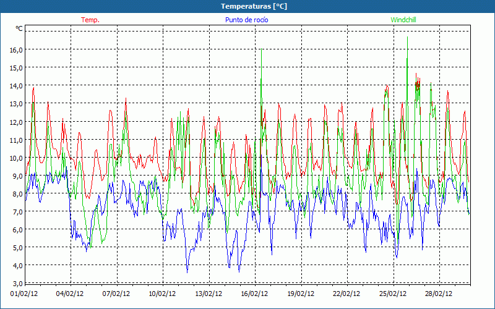Click the 5,0 y-axis value
Image resolution: width=495 pixels, height=309 pixels.
point(18,248)
